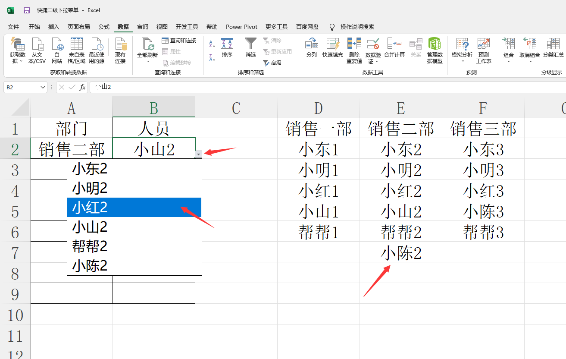Switch to the 开始 (Home) tab
Screen dimensions: 566x359
[x=34, y=27]
